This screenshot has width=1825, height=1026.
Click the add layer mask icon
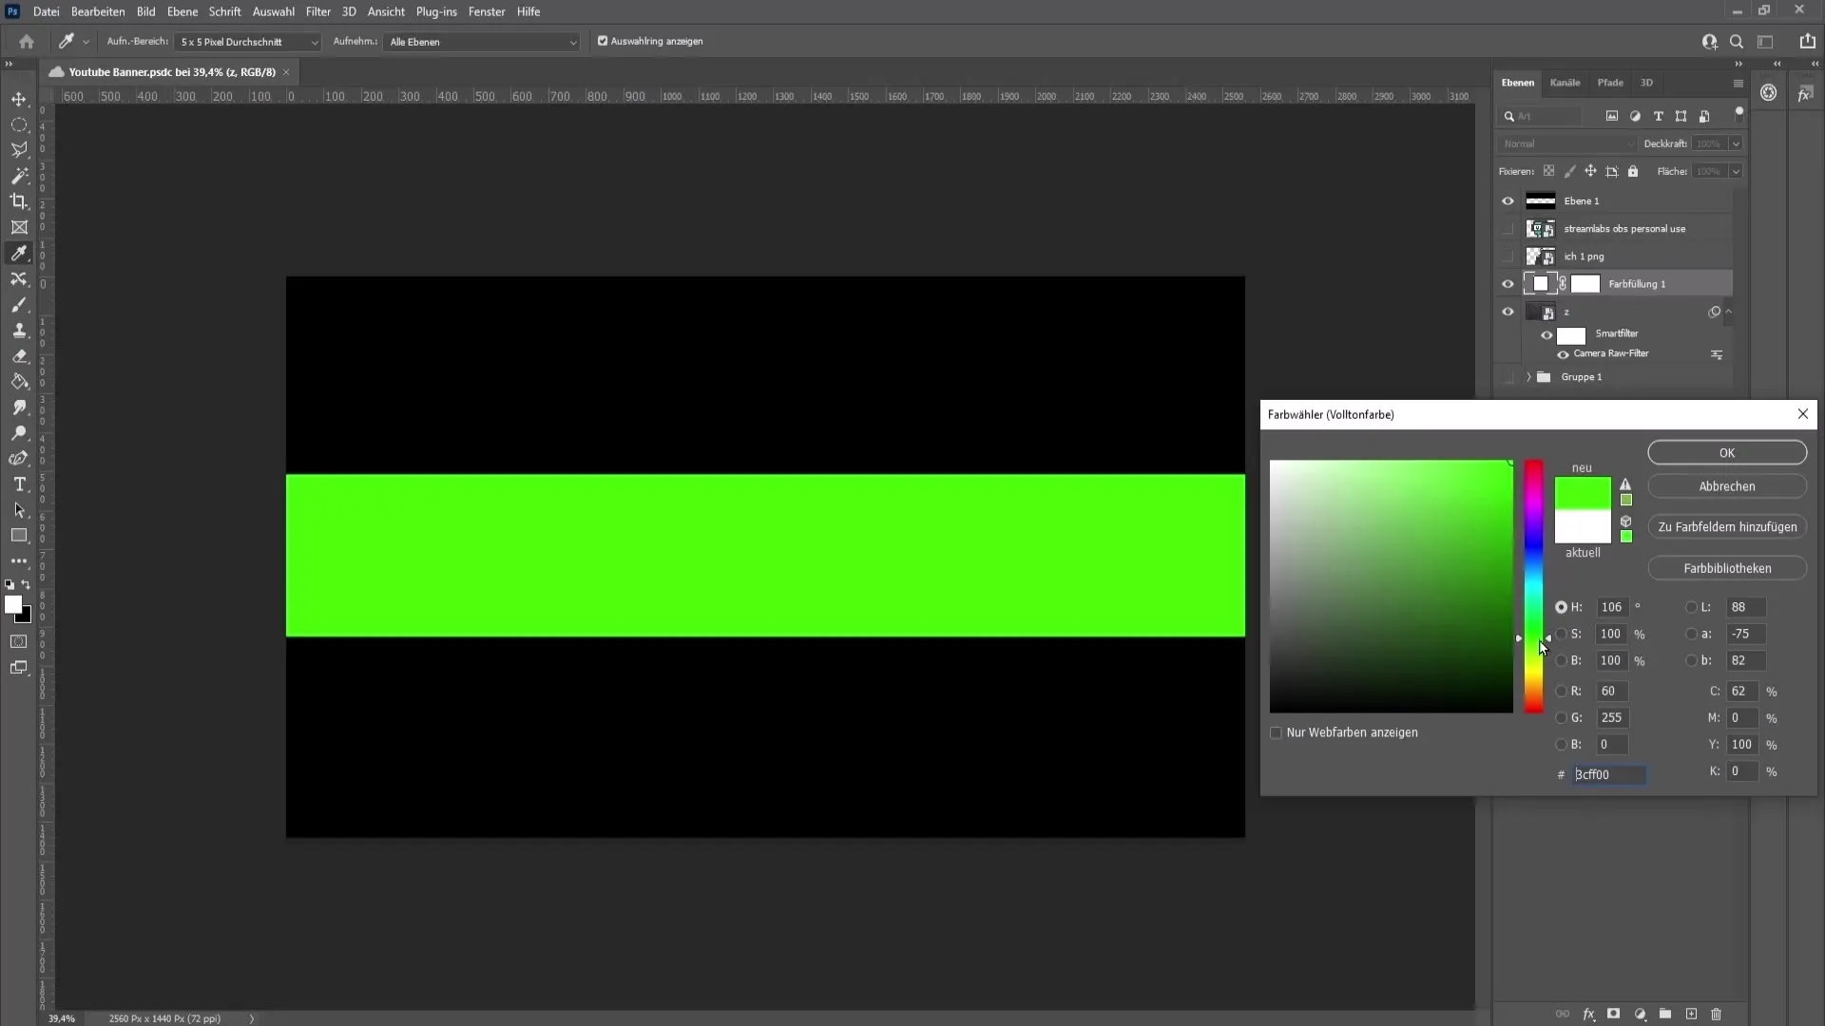pyautogui.click(x=1614, y=1014)
